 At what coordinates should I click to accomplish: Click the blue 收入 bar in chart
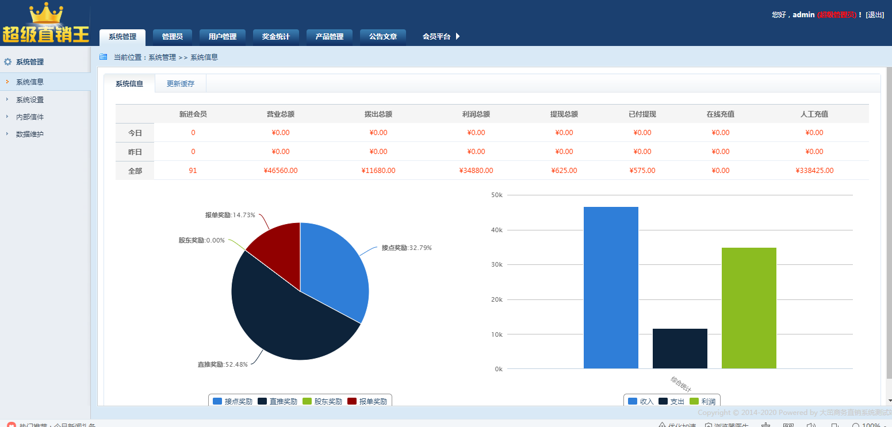pyautogui.click(x=611, y=287)
